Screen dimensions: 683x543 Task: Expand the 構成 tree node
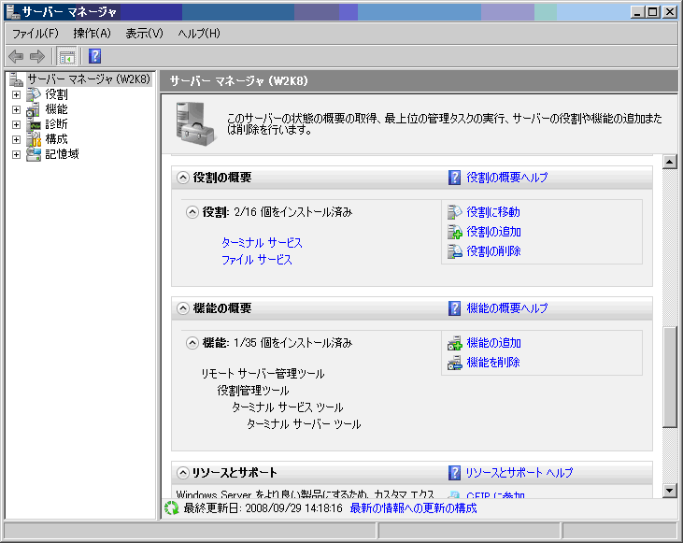[x=16, y=140]
